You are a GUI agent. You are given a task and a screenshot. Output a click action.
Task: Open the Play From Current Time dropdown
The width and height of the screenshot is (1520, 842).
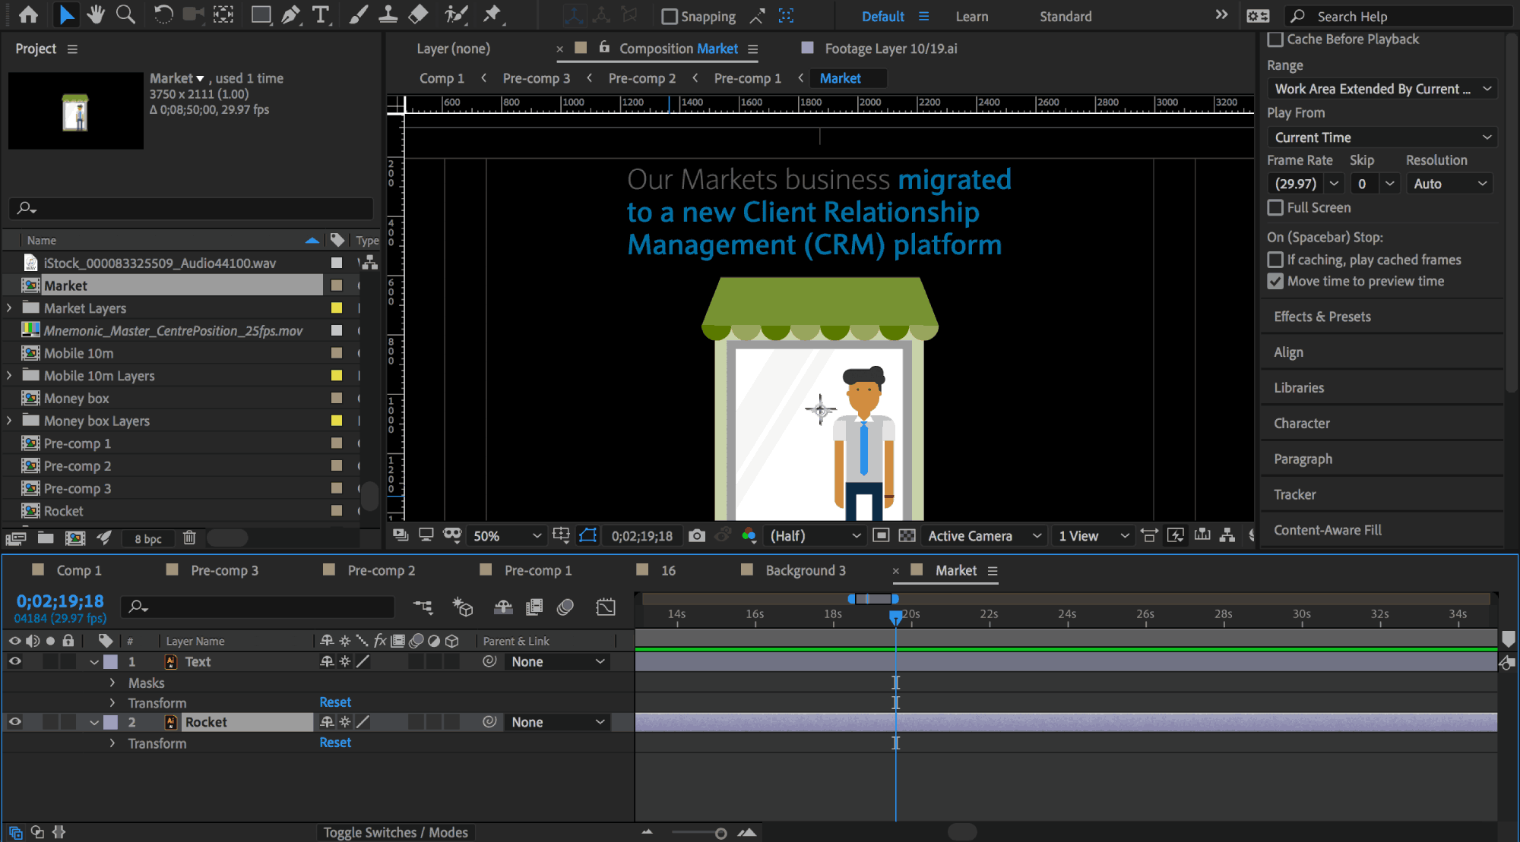[x=1382, y=137]
